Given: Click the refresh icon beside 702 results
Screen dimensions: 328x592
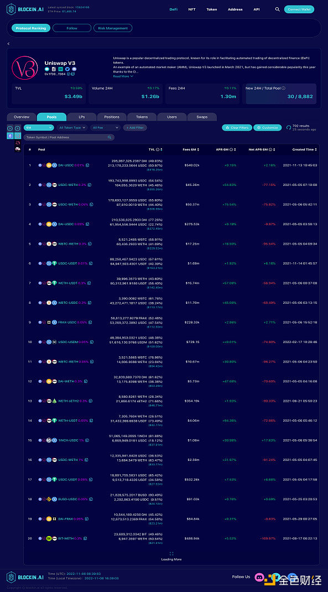Looking at the screenshot, I should click(289, 128).
